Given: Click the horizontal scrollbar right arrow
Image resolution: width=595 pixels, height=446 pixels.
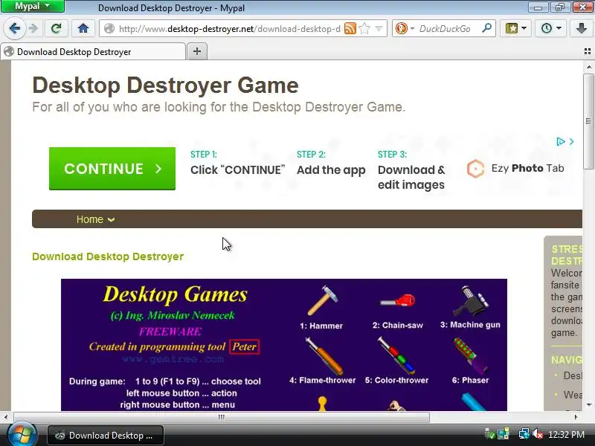Looking at the screenshot, I should point(576,417).
